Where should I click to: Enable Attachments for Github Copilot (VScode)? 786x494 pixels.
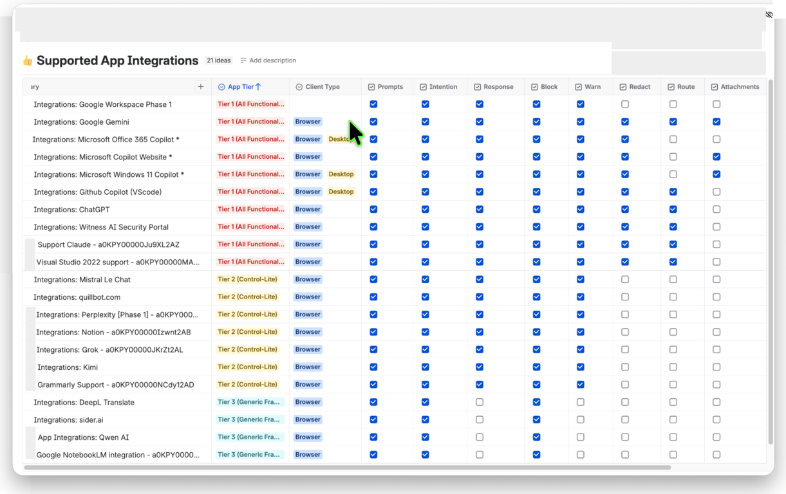716,192
